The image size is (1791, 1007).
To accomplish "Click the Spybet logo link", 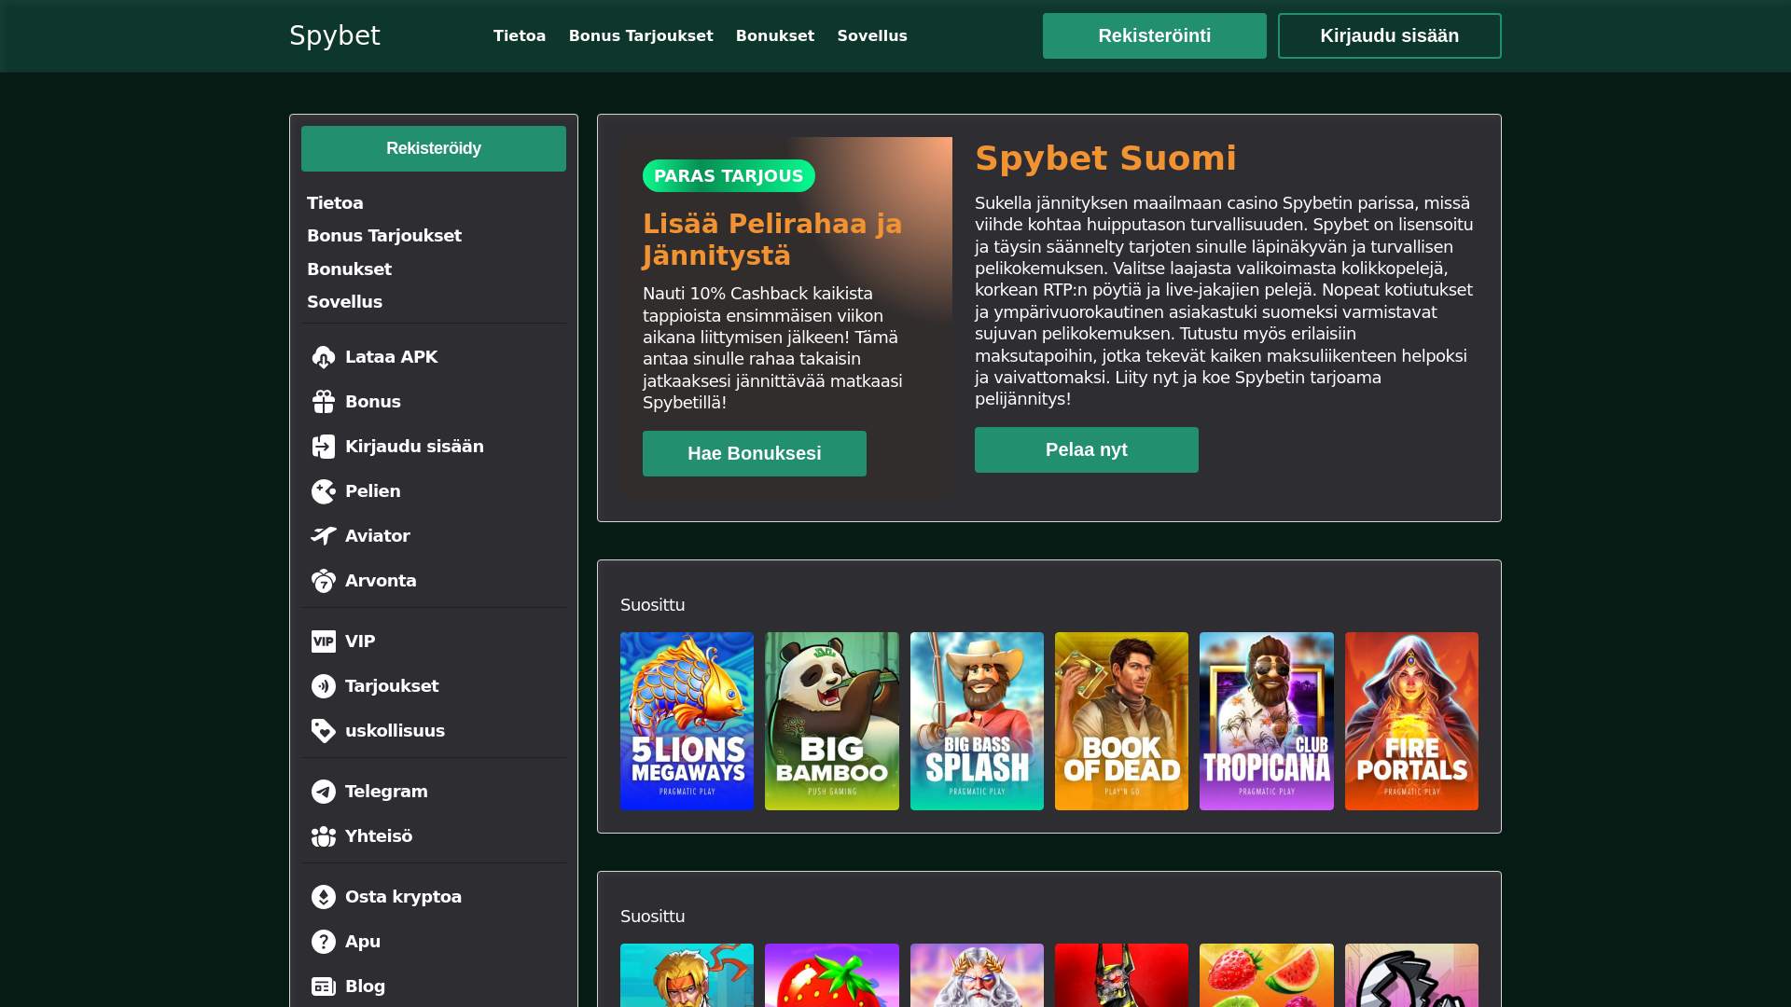I will pyautogui.click(x=335, y=35).
